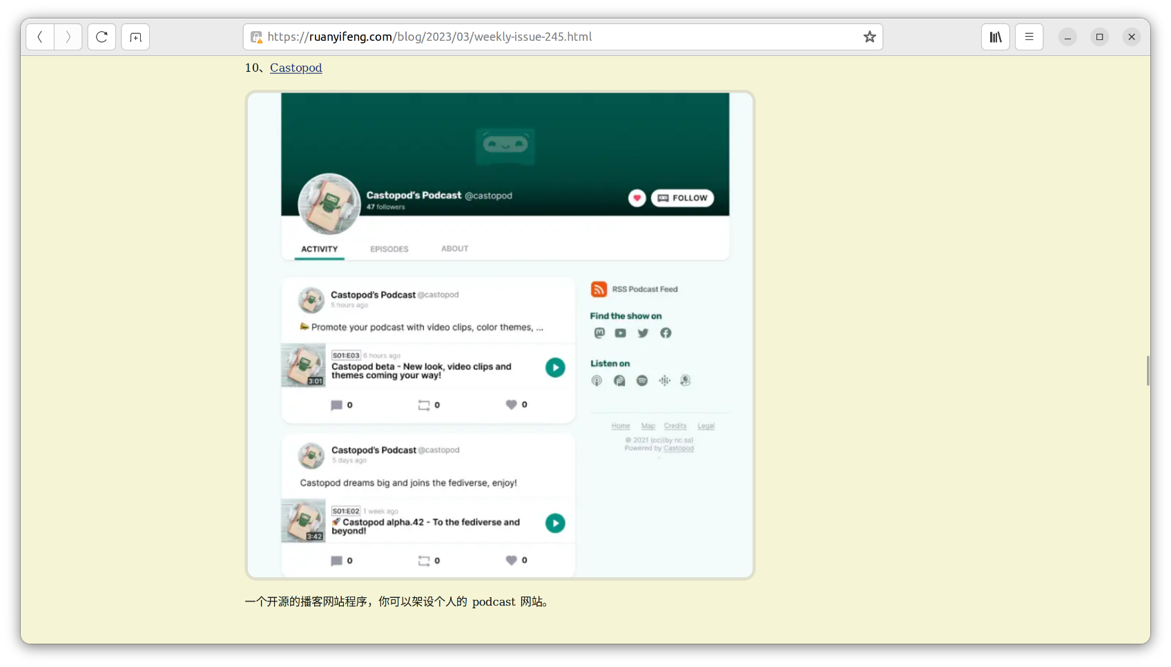Bookmark this page with the star icon
This screenshot has width=1171, height=667.
pos(869,37)
